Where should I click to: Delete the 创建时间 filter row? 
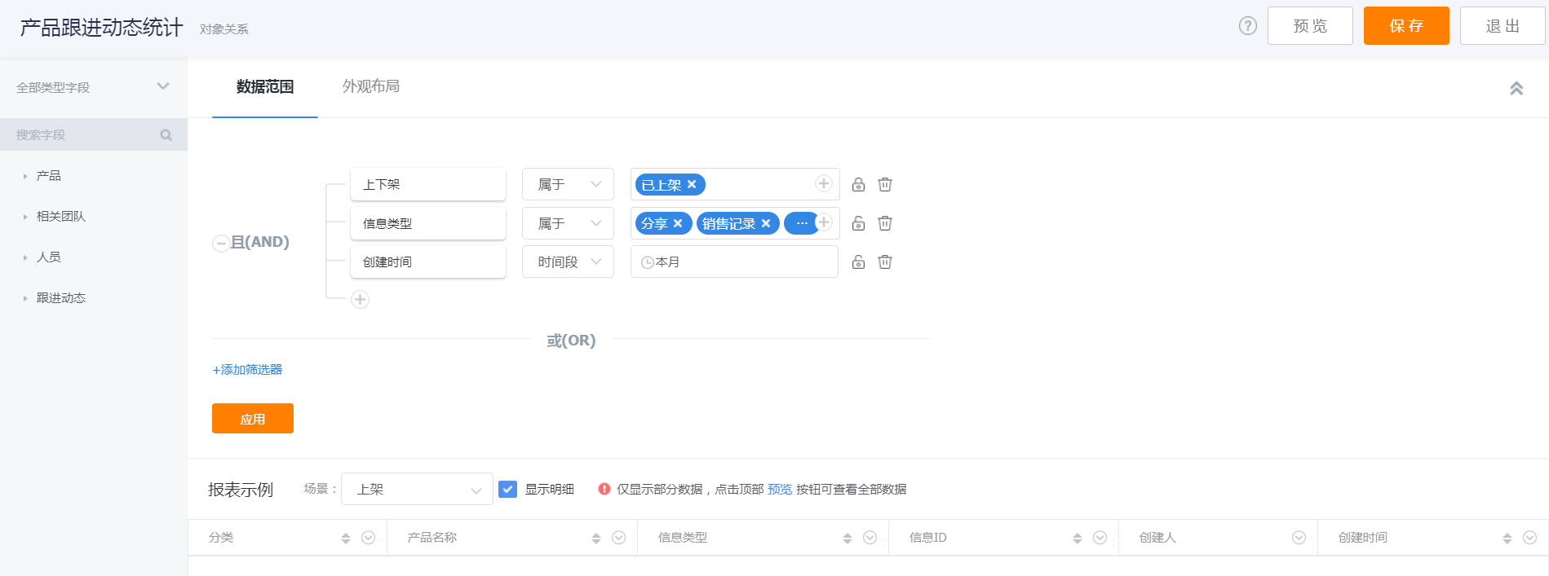pyautogui.click(x=885, y=262)
